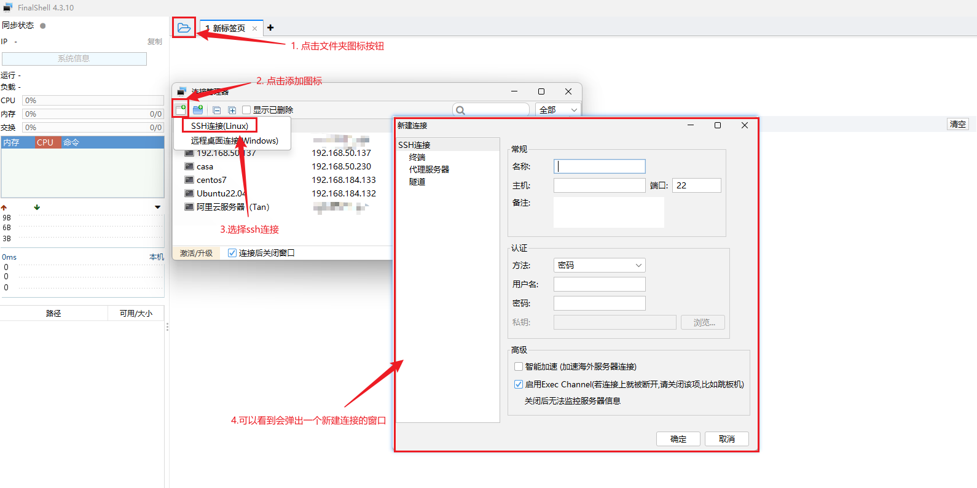
Task: Click the FinalShell app icon in title bar
Action: pyautogui.click(x=8, y=7)
